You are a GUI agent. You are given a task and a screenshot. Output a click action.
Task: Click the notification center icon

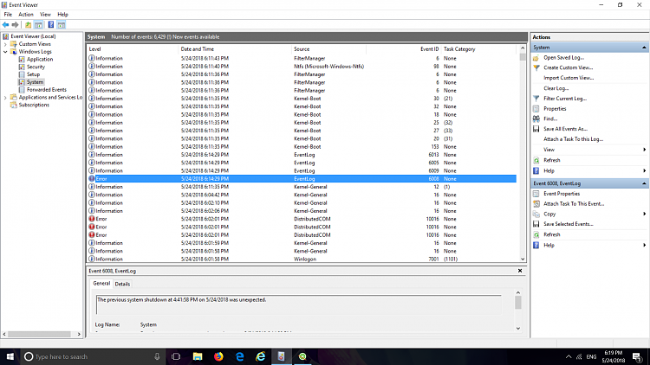point(637,356)
